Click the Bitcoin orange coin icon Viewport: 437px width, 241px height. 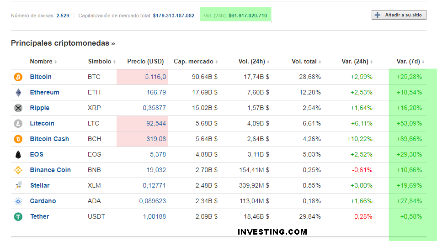click(18, 77)
